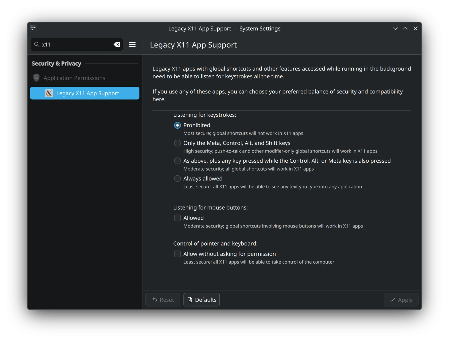The width and height of the screenshot is (449, 342).
Task: Click the Legacy X11 App Support page title
Action: click(x=193, y=45)
